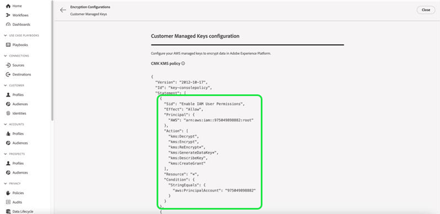Collapse the Accounts section chevron
Viewport: 440px width, 214px height.
[x=6, y=124]
